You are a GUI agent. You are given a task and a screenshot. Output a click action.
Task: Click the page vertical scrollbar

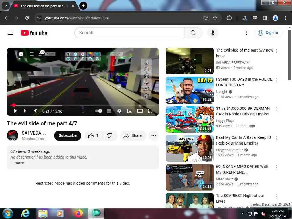pyautogui.click(x=290, y=55)
